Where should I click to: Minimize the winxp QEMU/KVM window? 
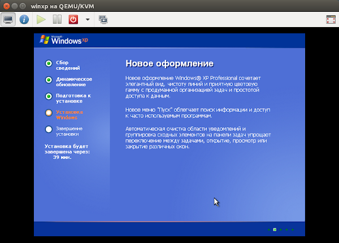click(x=15, y=6)
